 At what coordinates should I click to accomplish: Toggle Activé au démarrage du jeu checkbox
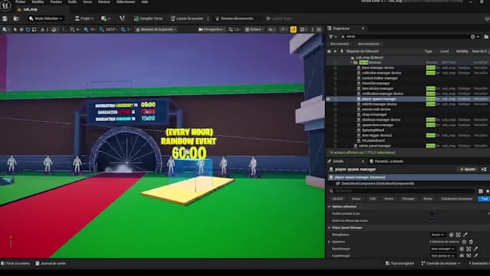[x=432, y=221]
